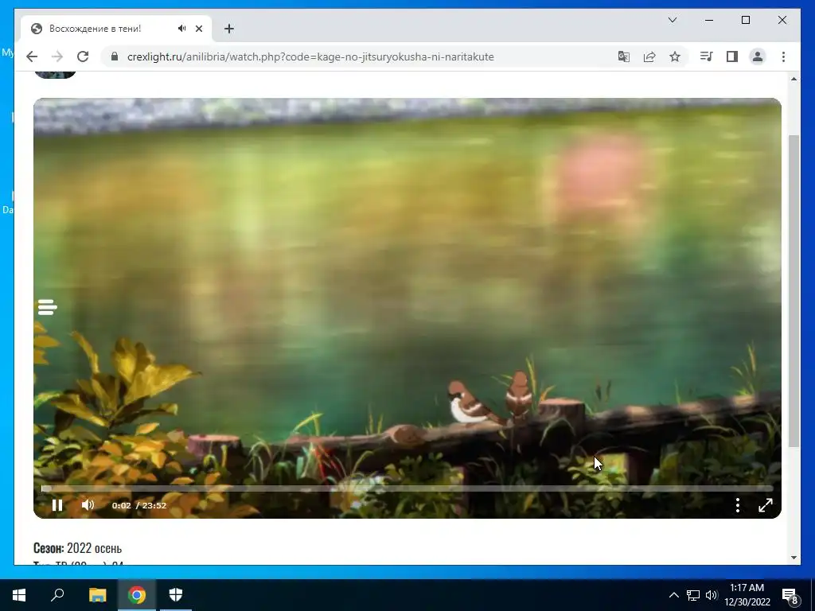Mute tab via speaker icon
This screenshot has height=611, width=815.
pos(181,29)
